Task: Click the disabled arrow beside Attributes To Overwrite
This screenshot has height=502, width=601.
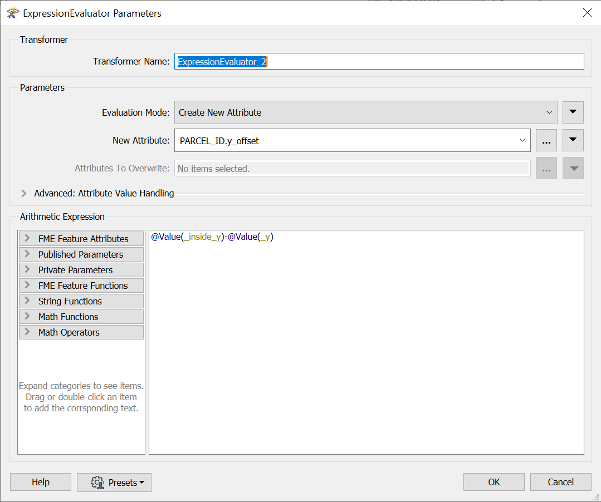Action: point(573,168)
